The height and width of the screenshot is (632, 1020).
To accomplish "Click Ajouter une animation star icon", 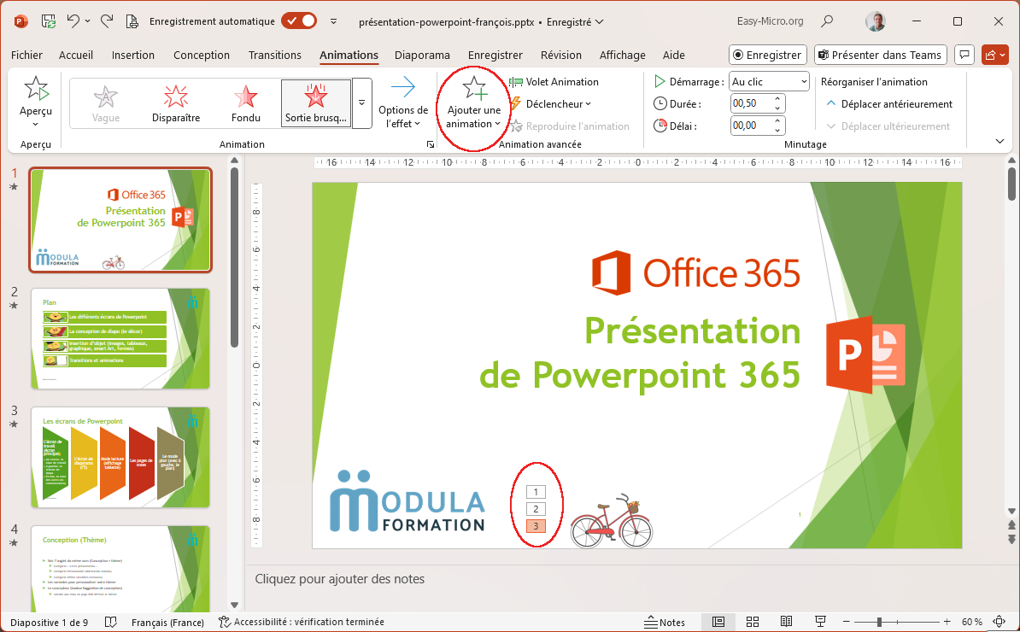I will pyautogui.click(x=474, y=90).
